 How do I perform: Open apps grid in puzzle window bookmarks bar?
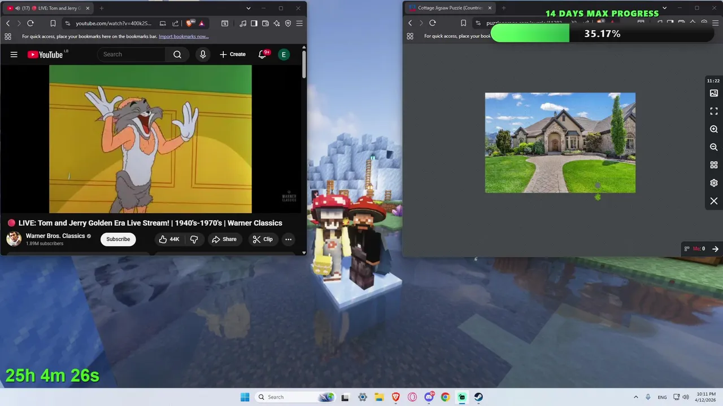pos(410,36)
